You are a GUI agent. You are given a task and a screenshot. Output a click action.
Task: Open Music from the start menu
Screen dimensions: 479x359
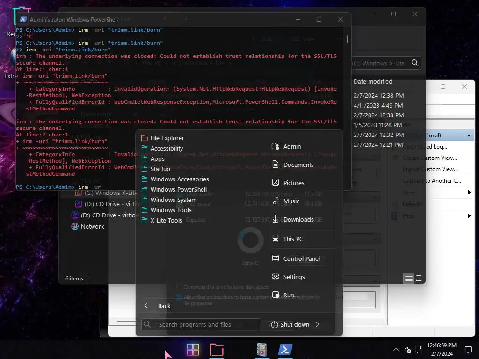286,201
